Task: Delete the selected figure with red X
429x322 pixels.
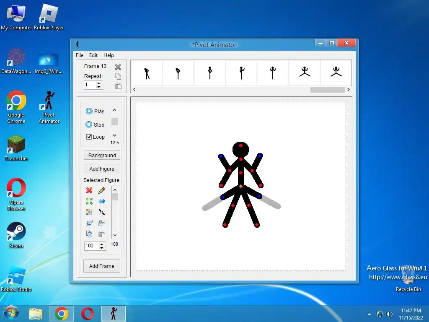Action: point(89,190)
